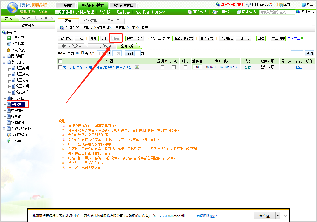Click the 新增文章 button
Viewport: 317px width, 222px height.
pos(65,38)
